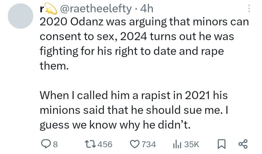262x154 pixels.
Task: Click the tweet's first paragraph starting "2020 Odanz"
Action: pos(136,37)
